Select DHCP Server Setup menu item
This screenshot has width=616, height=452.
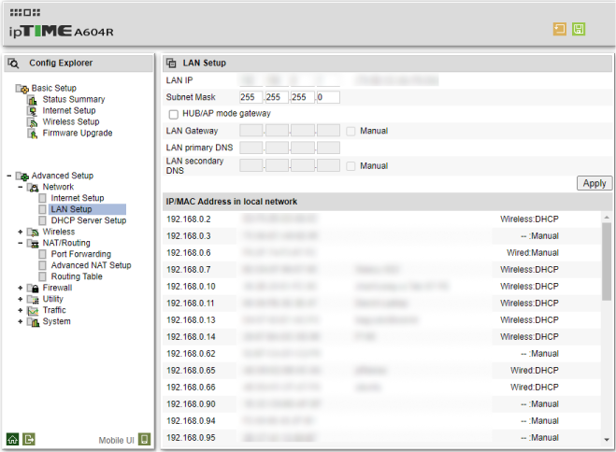click(88, 220)
